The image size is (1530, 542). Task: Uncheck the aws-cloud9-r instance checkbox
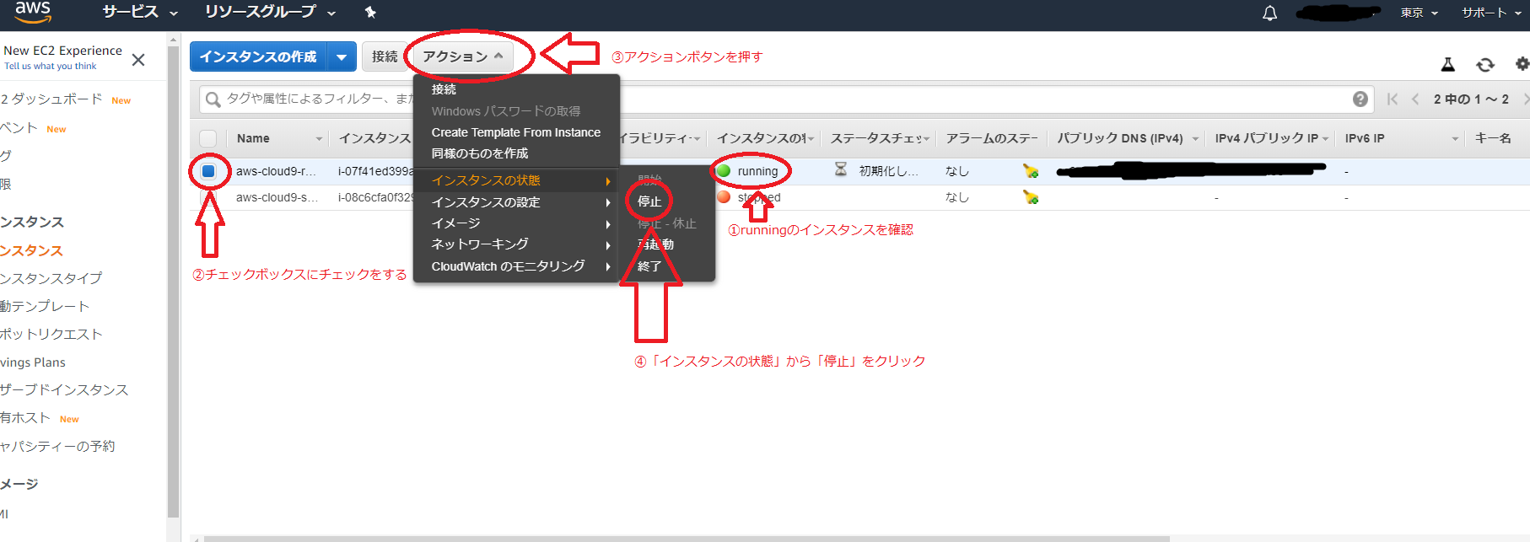coord(208,171)
